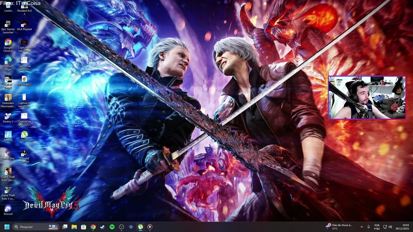Select the Fortnite desktop shortcut
This screenshot has height=232, width=413.
click(x=8, y=136)
